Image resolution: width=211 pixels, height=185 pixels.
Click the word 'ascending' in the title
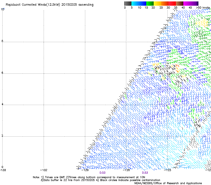[86, 5]
